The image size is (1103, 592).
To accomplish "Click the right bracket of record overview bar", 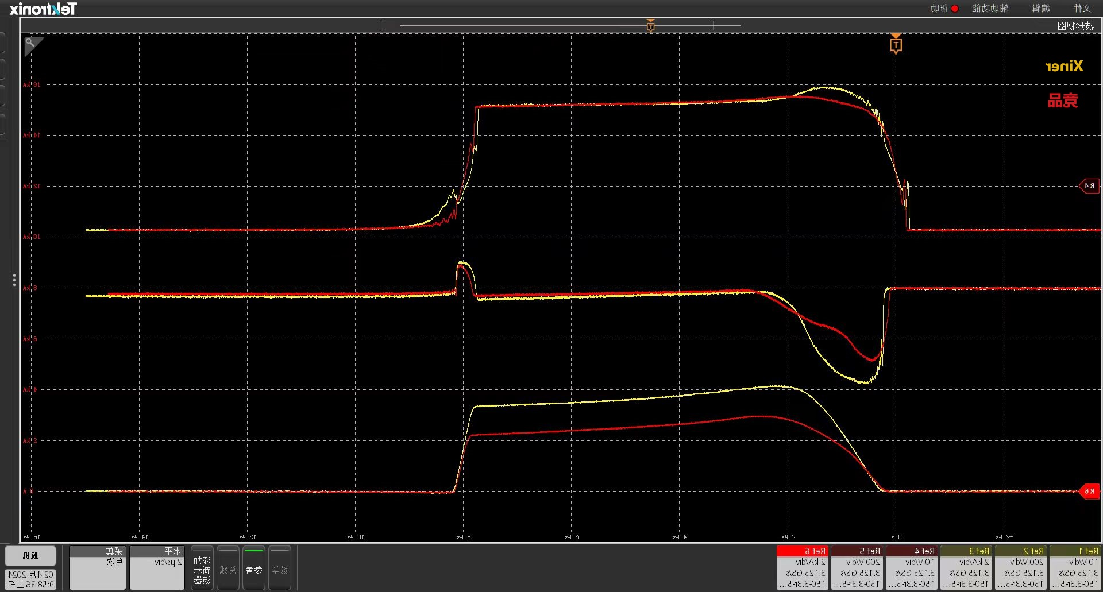I will tap(712, 25).
